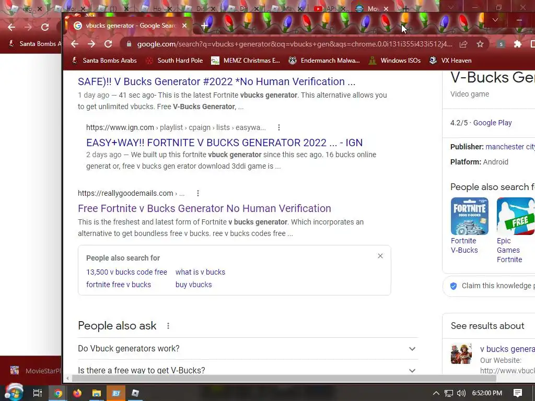Open Google Chrome from the taskbar

pyautogui.click(x=58, y=393)
